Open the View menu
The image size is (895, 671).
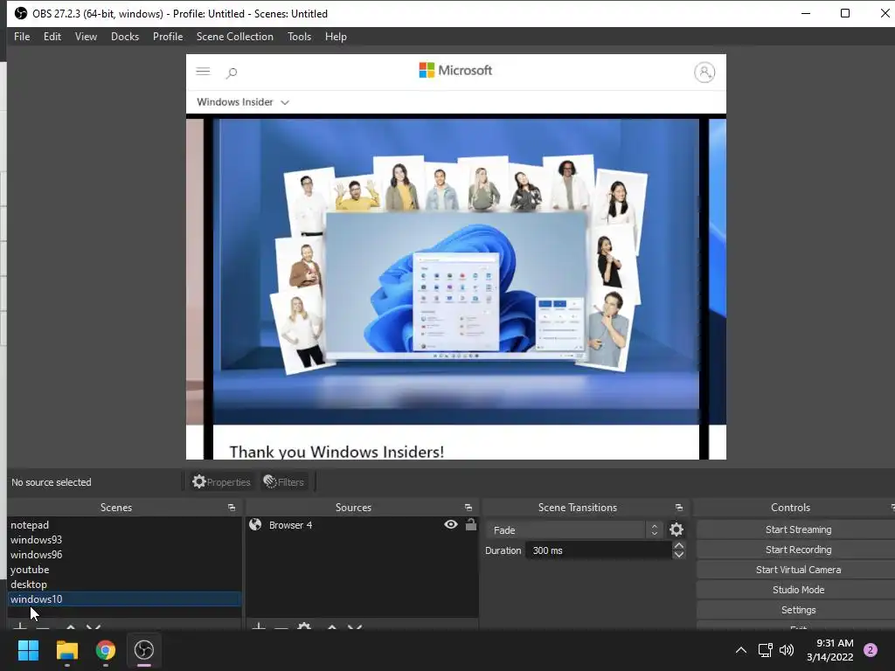86,37
